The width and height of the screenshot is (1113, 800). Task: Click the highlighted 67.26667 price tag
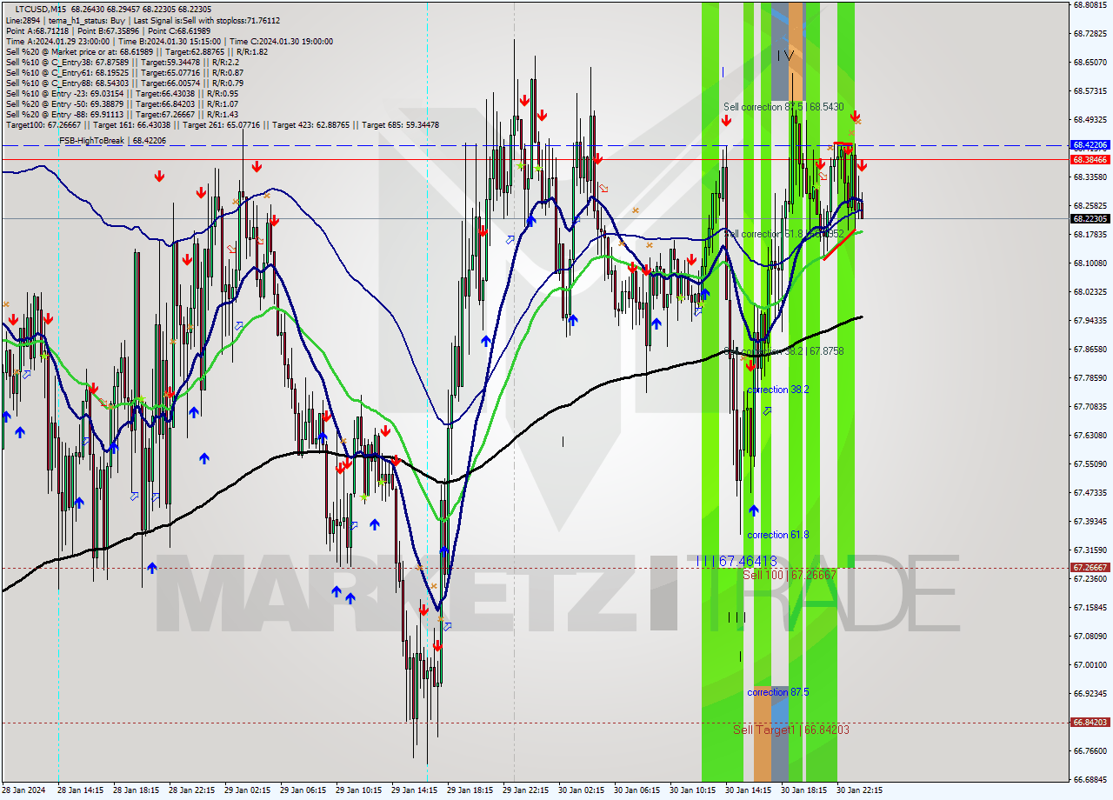[1090, 567]
